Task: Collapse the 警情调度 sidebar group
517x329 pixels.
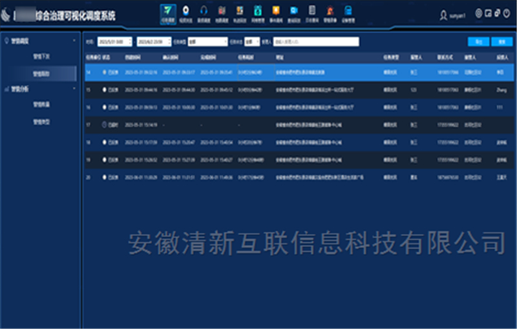Action: click(x=74, y=41)
